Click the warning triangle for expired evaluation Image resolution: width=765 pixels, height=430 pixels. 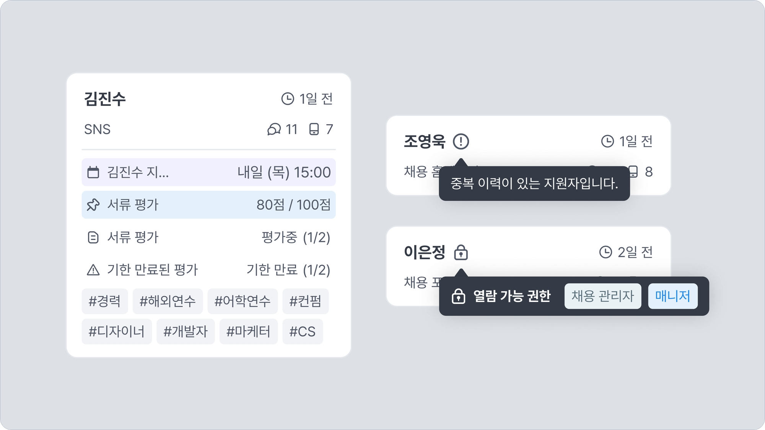point(93,270)
